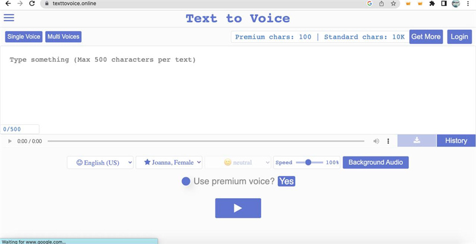This screenshot has height=244, width=476.
Task: Open the hamburger menu icon
Action: [9, 18]
